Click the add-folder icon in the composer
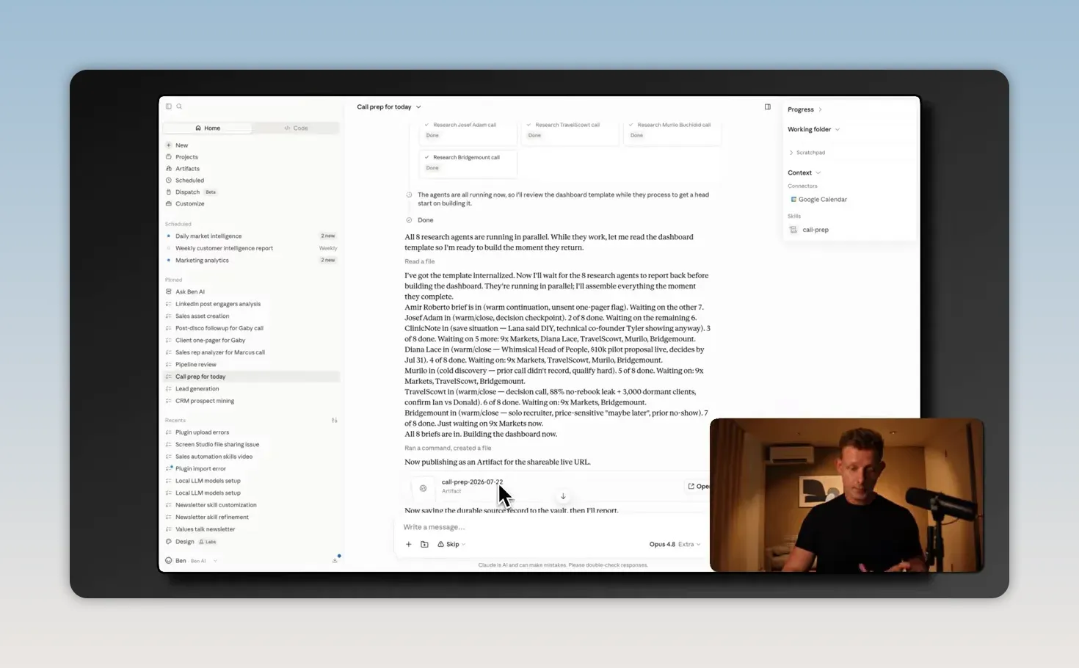 coord(424,544)
